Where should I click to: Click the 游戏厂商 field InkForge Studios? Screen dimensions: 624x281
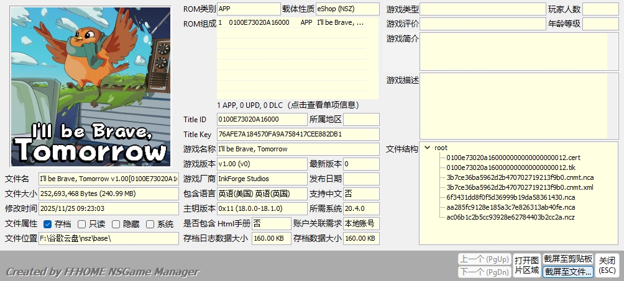coord(262,179)
